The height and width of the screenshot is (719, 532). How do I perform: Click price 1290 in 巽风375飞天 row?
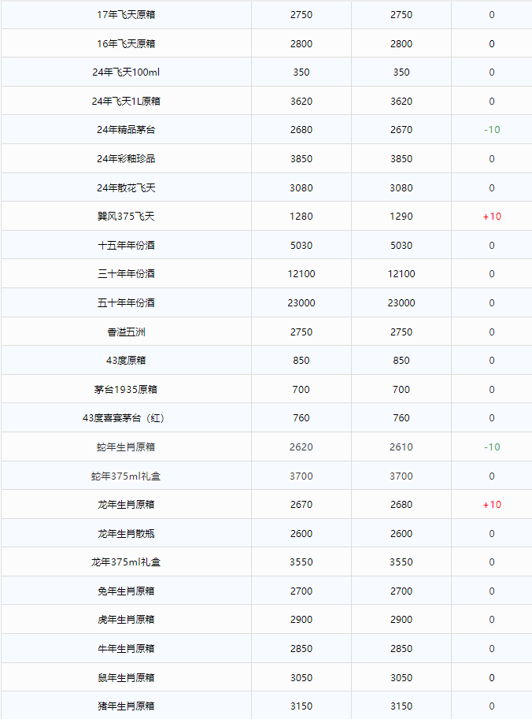click(x=401, y=216)
